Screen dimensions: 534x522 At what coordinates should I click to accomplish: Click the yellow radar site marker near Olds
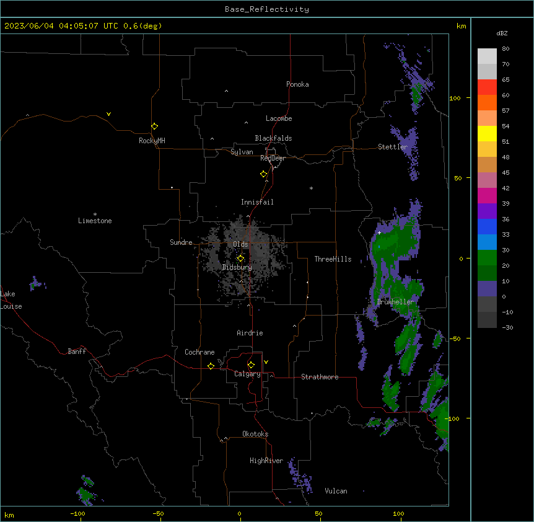tap(240, 259)
